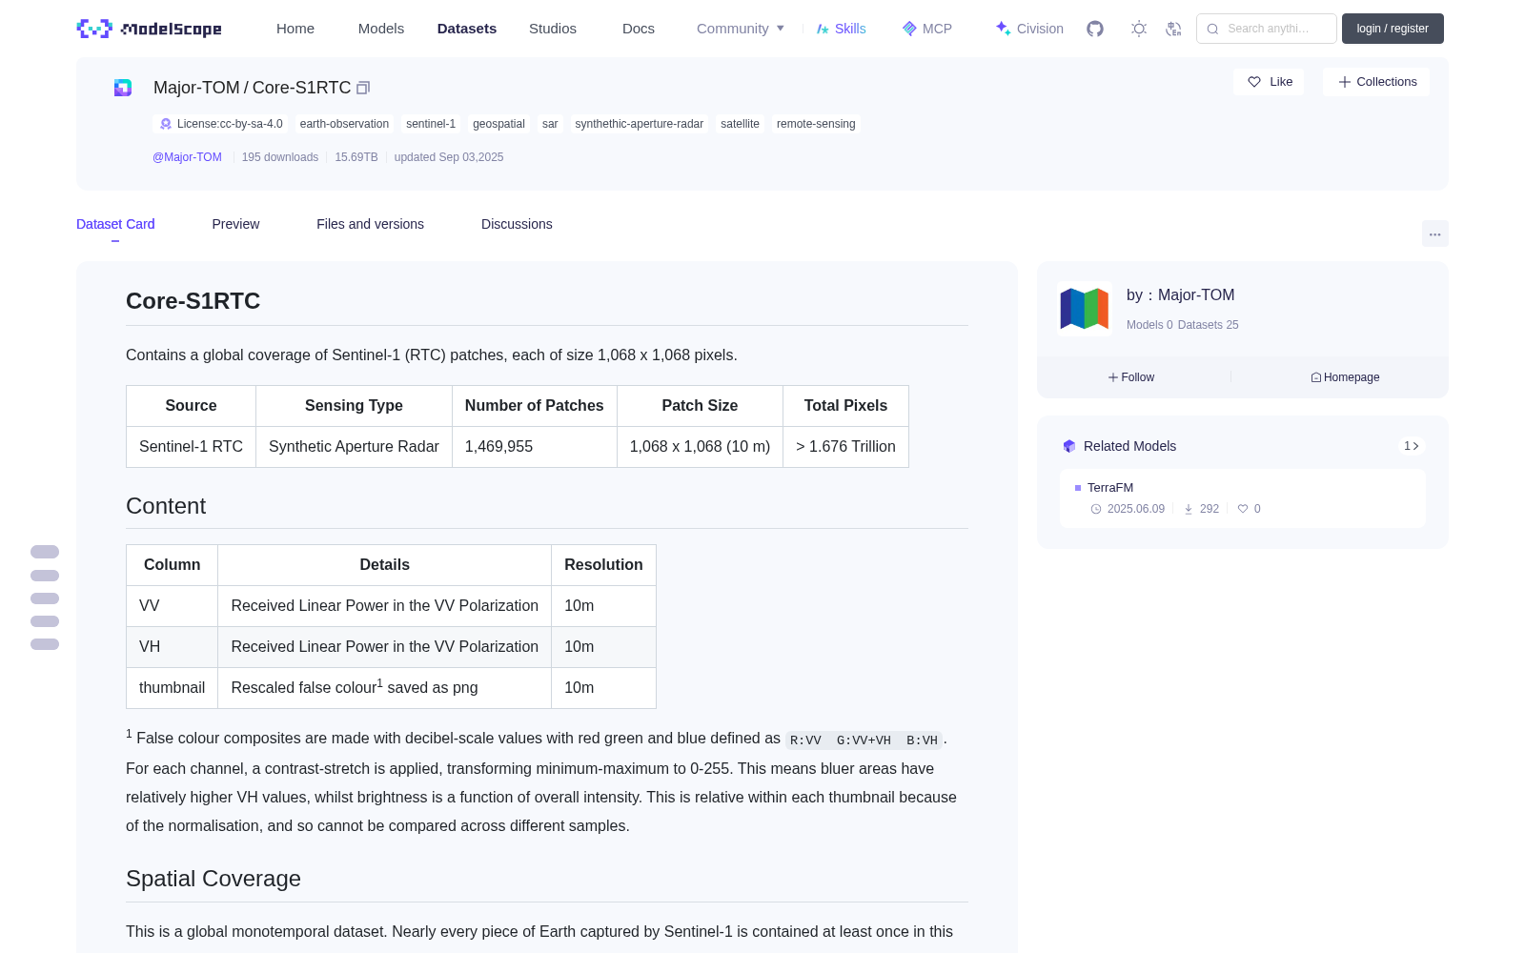Open the MCP page
This screenshot has height=953, width=1525.
tap(927, 29)
